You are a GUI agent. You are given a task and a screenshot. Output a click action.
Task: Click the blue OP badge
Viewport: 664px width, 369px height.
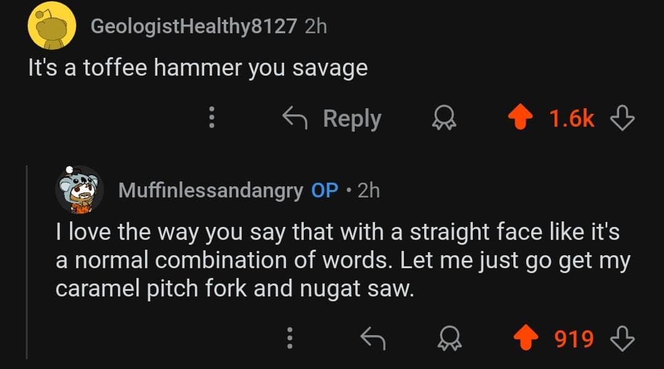click(x=325, y=190)
